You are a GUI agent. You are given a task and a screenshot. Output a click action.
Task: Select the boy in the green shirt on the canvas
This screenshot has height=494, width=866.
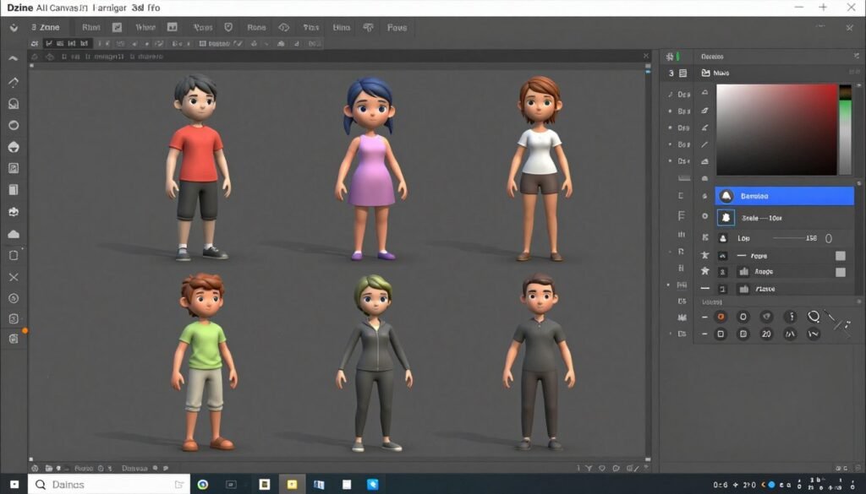pyautogui.click(x=204, y=361)
